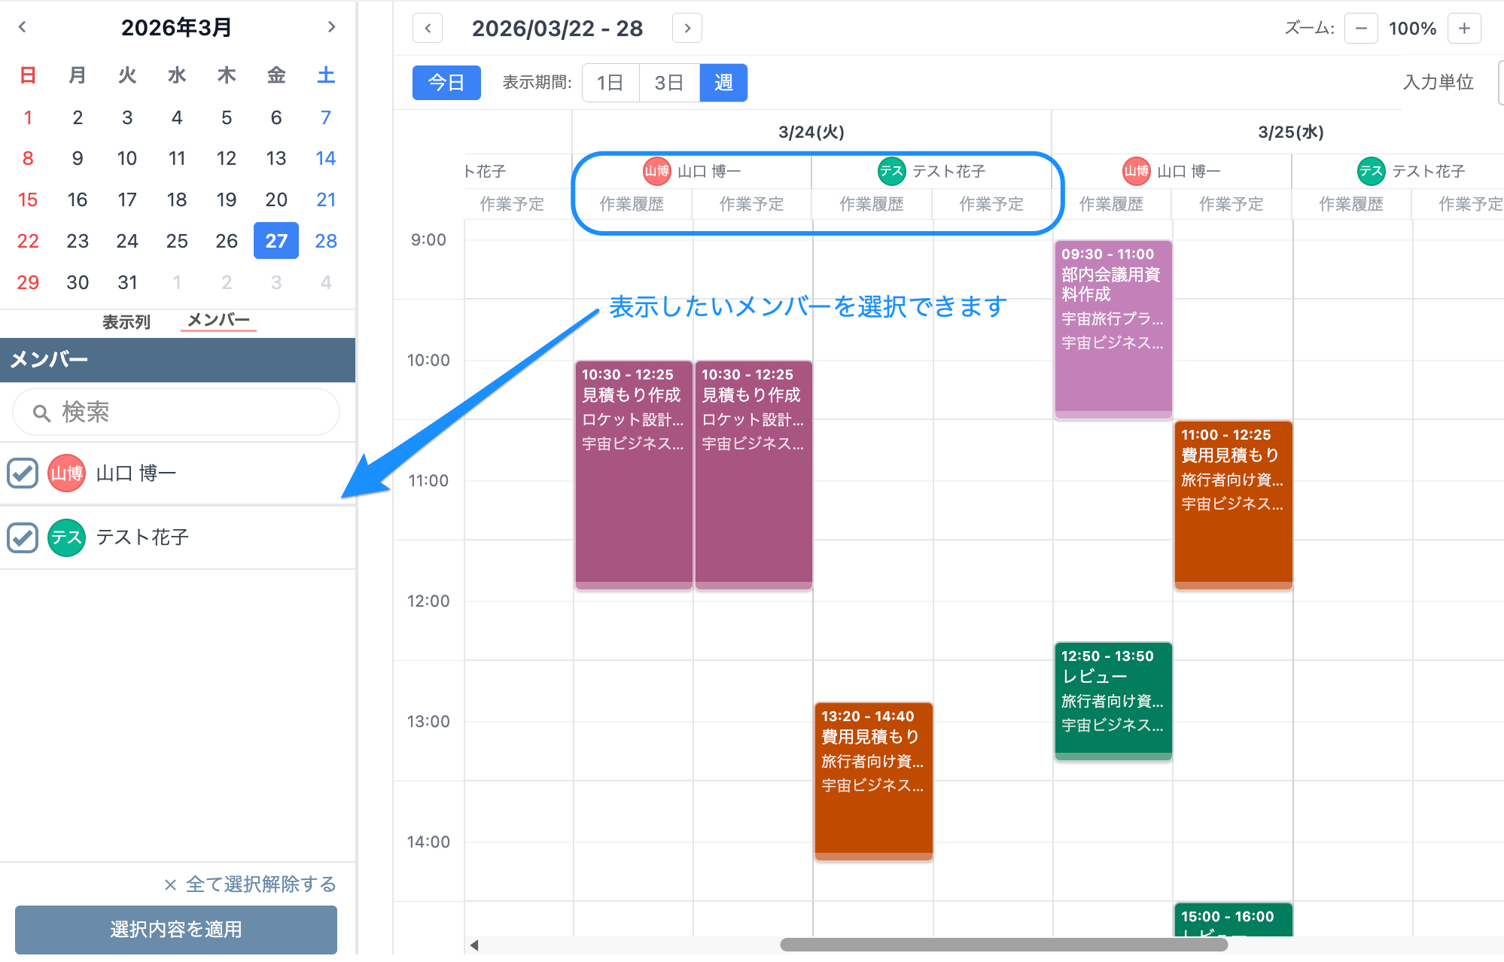Zoom out using the minus icon
This screenshot has width=1504, height=962.
point(1361,28)
